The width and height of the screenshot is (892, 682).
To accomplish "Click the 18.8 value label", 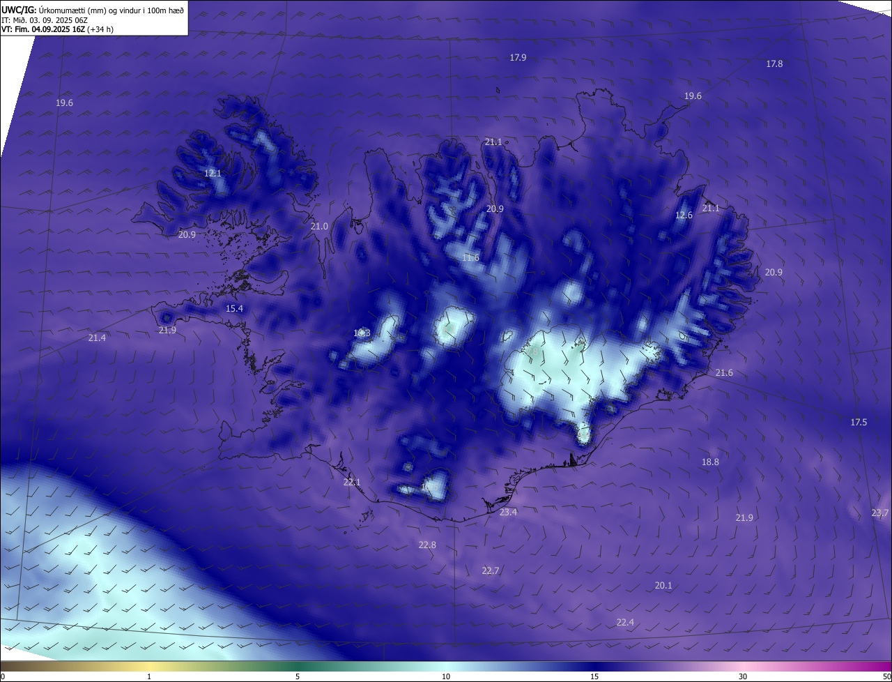I will (710, 462).
